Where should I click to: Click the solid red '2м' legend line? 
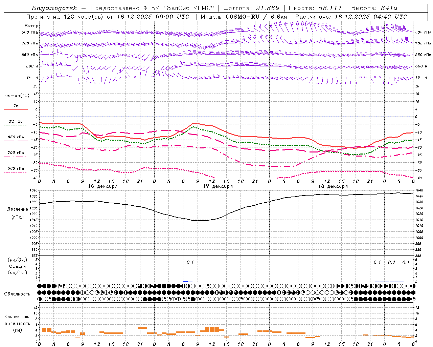(x=16, y=110)
